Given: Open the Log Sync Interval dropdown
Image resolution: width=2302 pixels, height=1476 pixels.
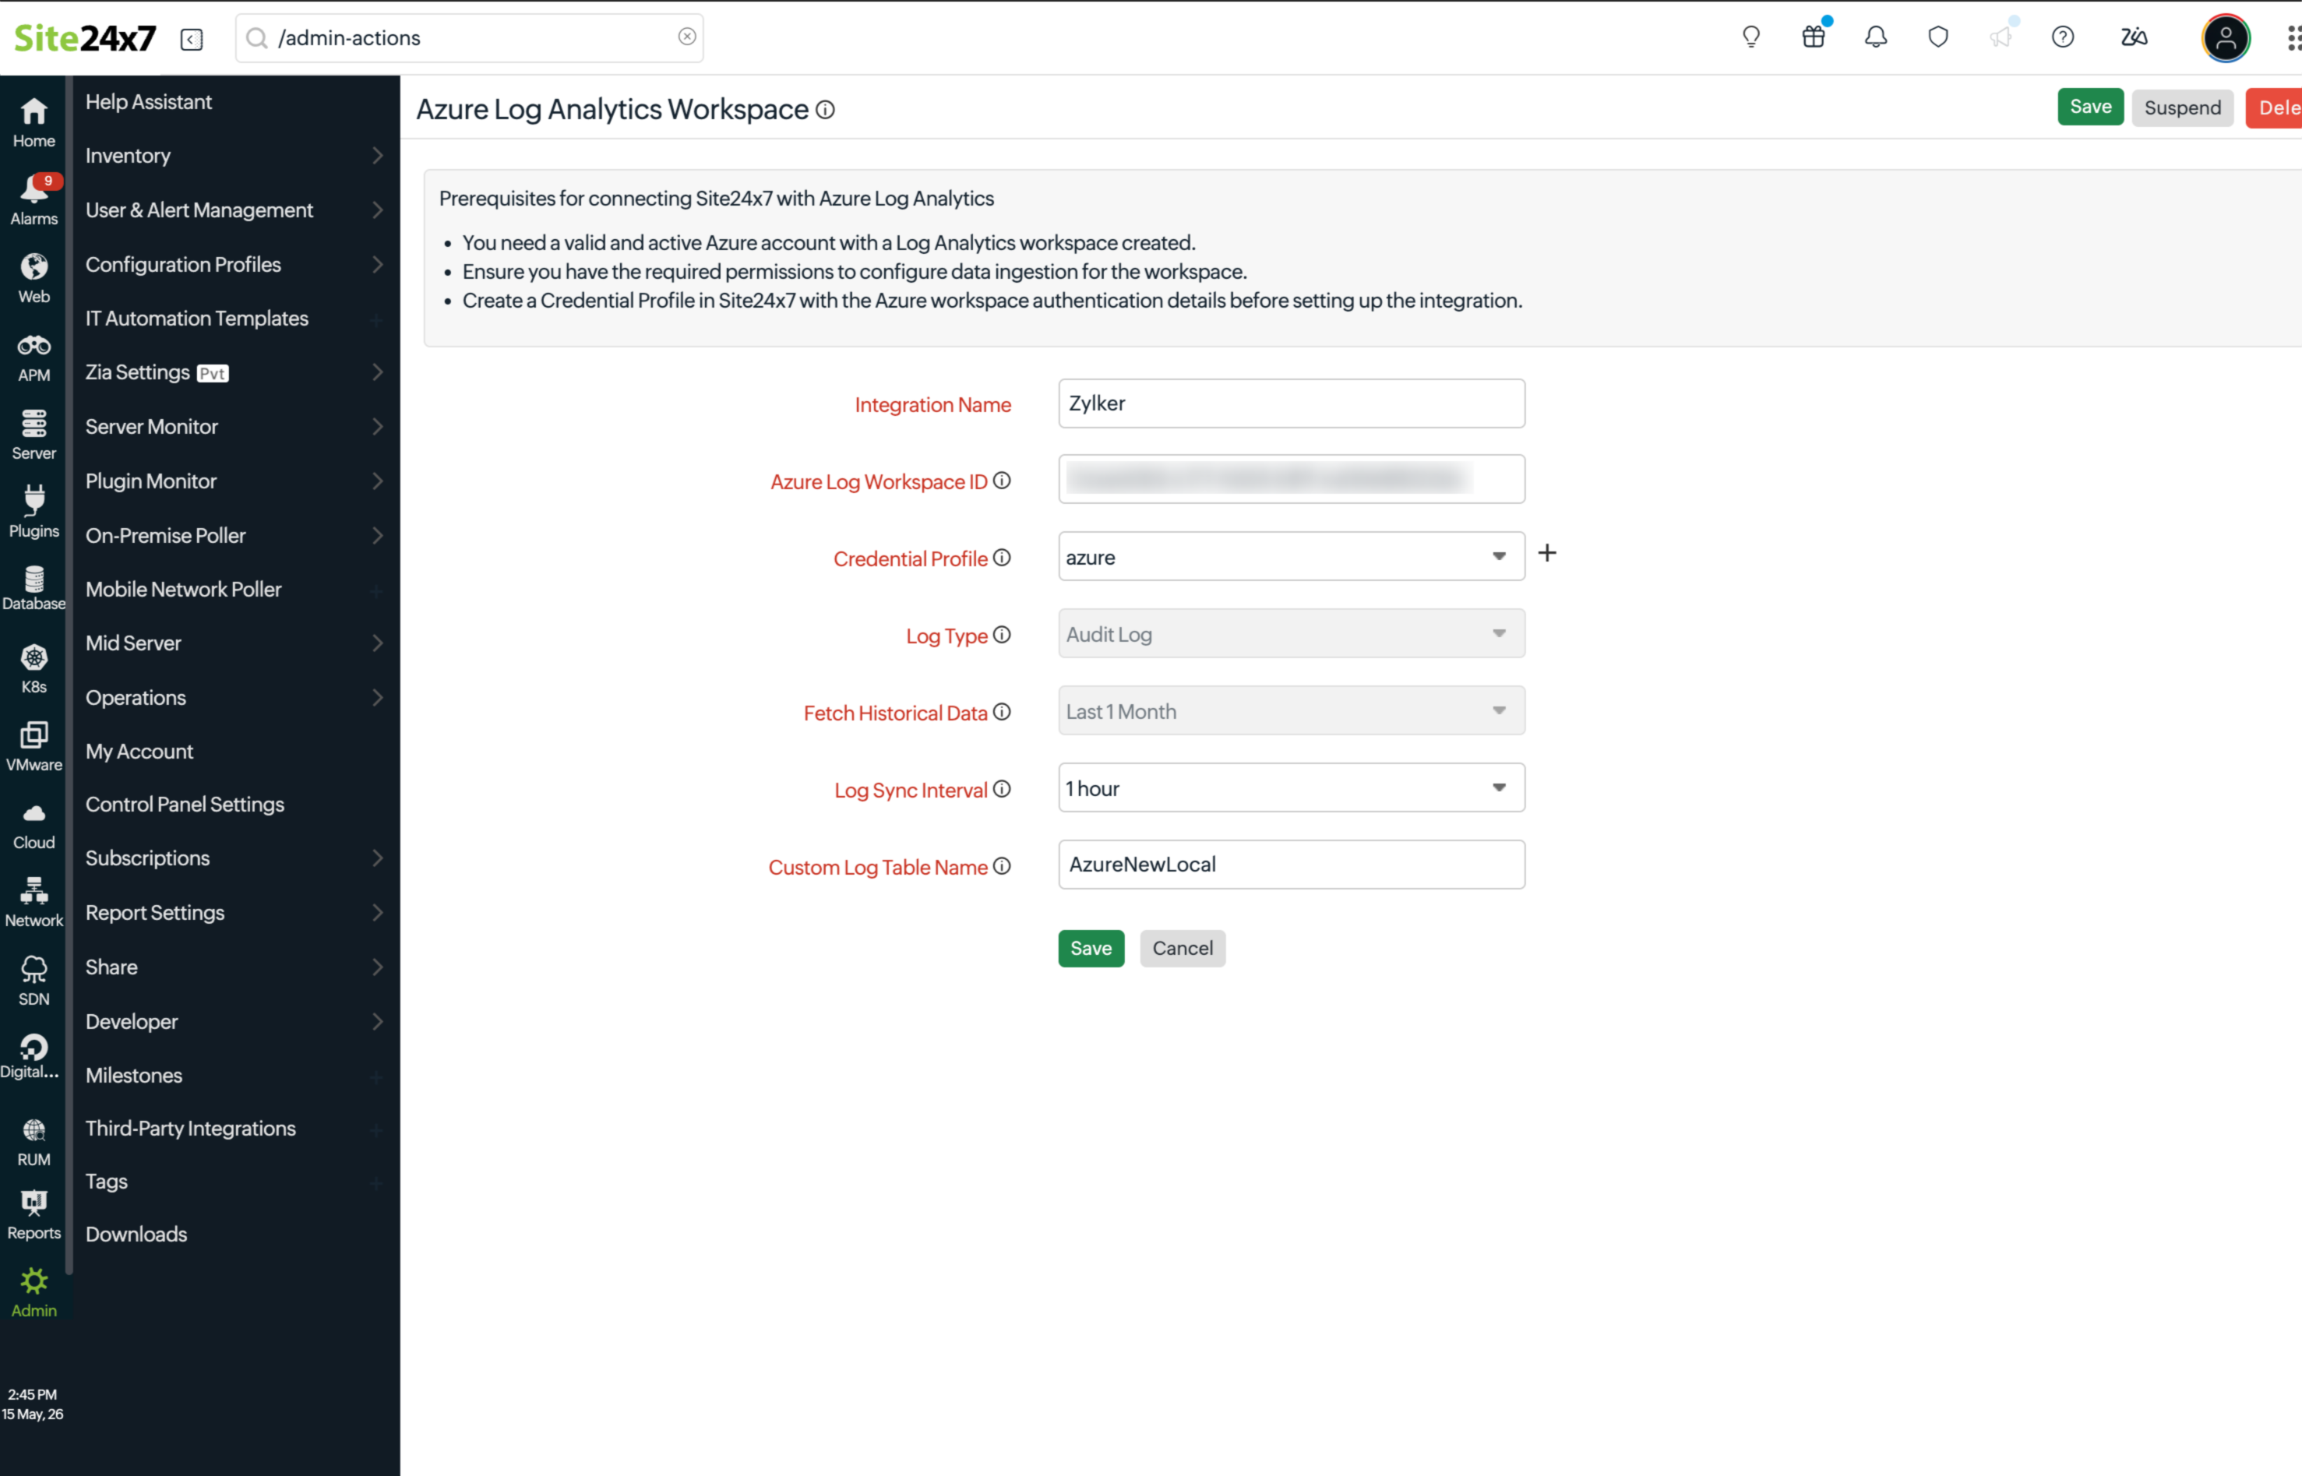Looking at the screenshot, I should 1291,787.
